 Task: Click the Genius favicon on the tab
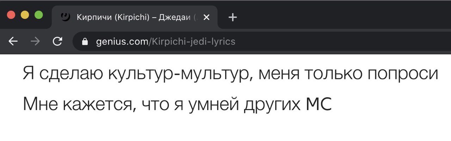point(66,16)
